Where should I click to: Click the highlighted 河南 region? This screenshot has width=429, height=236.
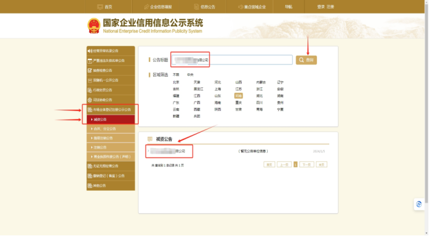click(x=239, y=96)
